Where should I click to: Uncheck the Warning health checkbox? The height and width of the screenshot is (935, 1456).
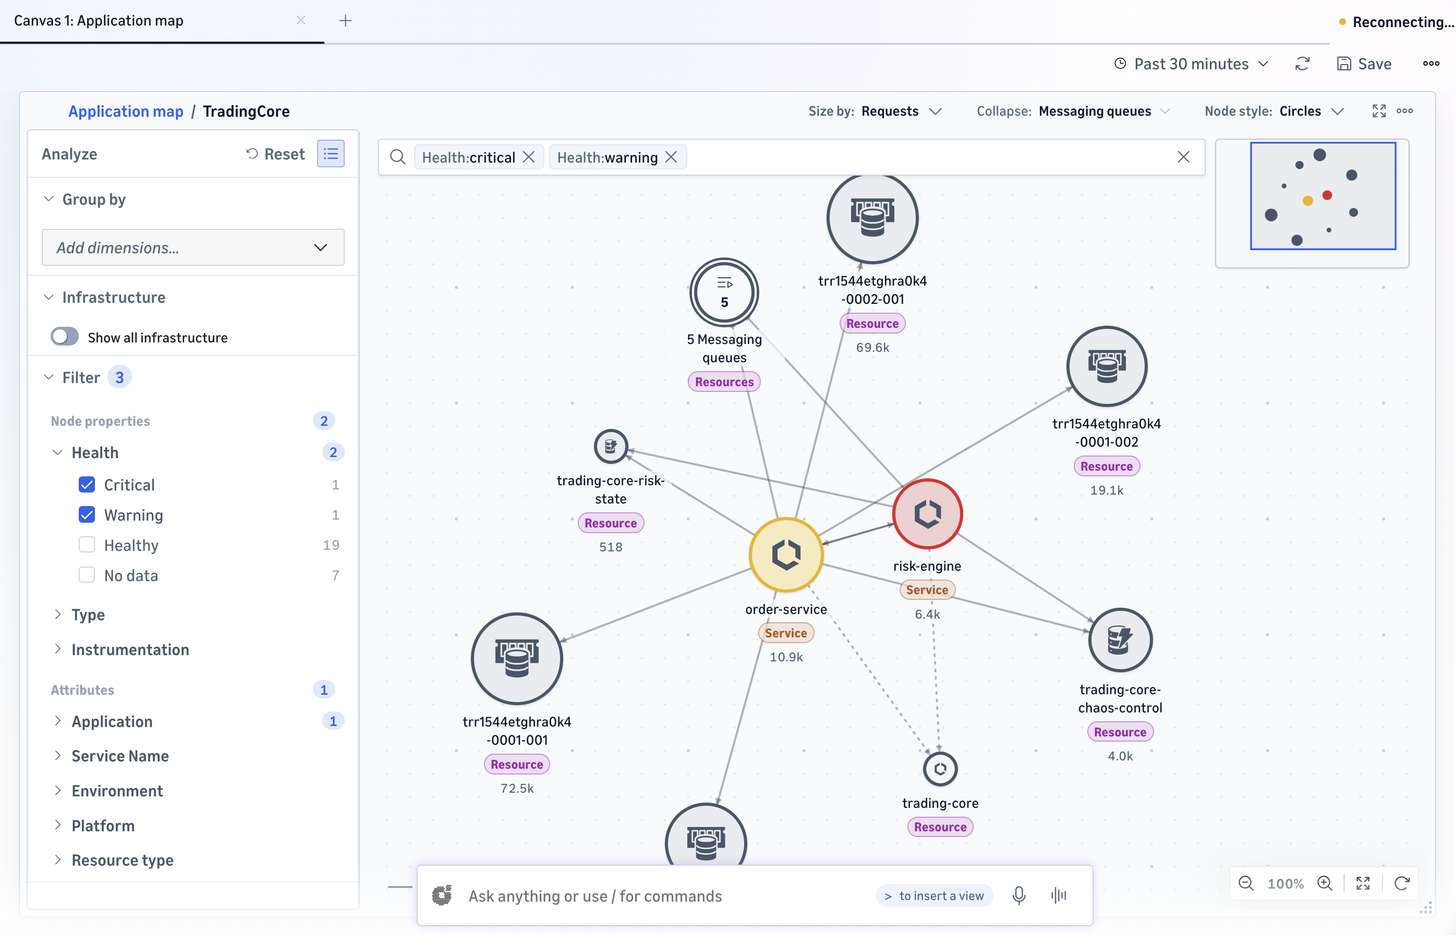[87, 515]
